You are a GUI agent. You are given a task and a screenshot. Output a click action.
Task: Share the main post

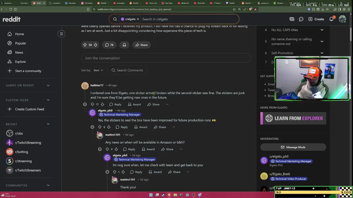[x=141, y=45]
